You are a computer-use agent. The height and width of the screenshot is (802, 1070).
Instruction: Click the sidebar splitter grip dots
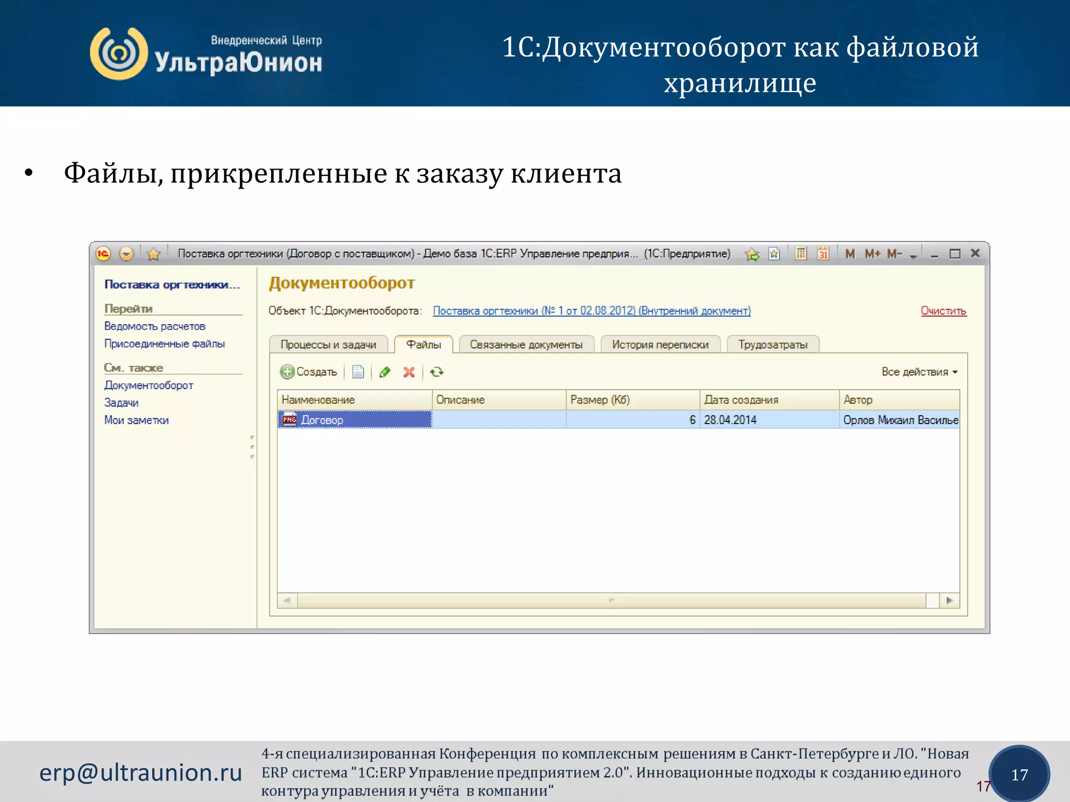point(252,447)
